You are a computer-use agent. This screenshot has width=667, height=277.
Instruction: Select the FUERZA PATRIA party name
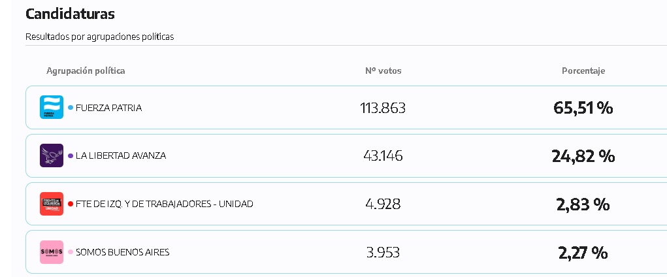pyautogui.click(x=108, y=108)
